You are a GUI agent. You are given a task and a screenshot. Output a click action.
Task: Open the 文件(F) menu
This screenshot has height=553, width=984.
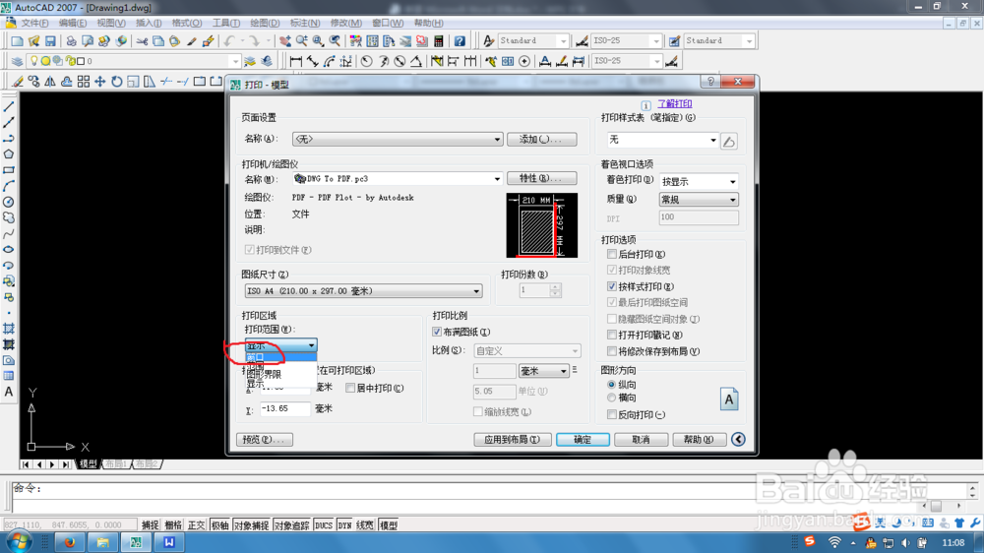34,24
